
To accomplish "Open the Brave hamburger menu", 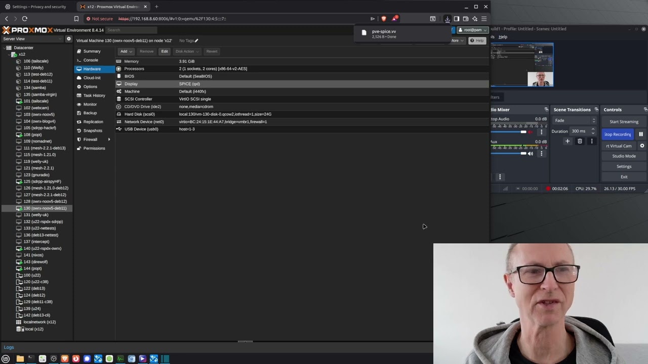I will pos(484,19).
